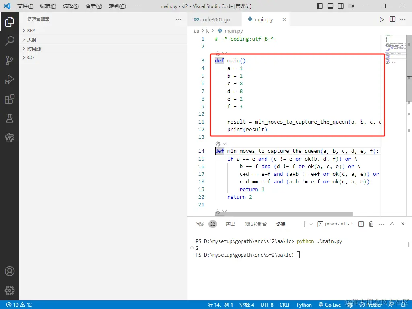Open the Source Control view
The width and height of the screenshot is (412, 309).
point(10,60)
